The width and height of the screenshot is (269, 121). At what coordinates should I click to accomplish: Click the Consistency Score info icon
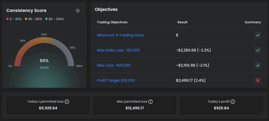(77, 11)
